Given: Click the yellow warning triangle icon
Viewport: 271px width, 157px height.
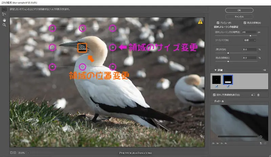Looking at the screenshot, I should pos(200,22).
